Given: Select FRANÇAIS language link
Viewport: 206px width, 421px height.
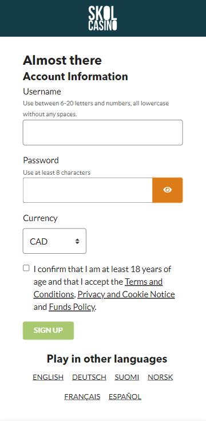Looking at the screenshot, I should (82, 396).
